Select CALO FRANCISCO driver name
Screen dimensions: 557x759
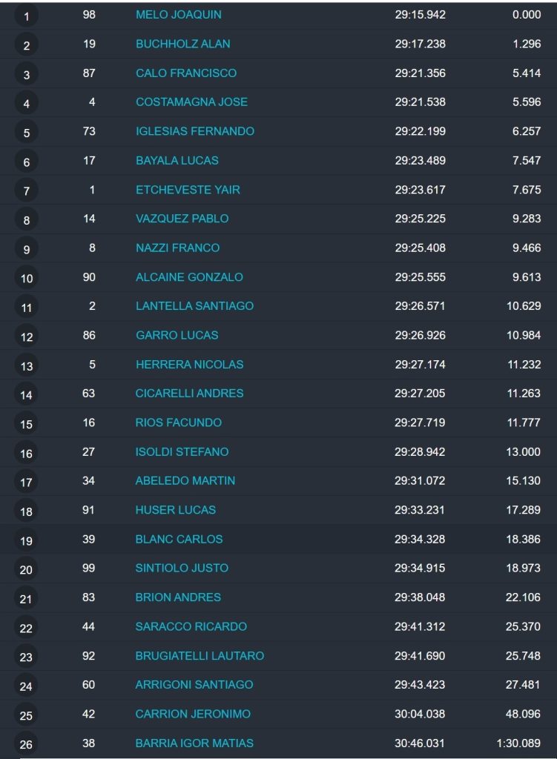[186, 73]
